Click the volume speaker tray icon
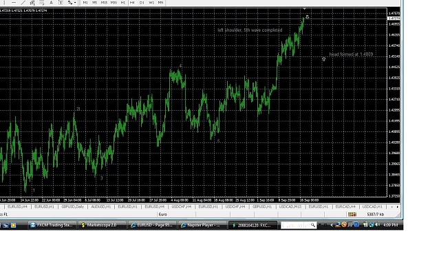This screenshot has width=430, height=258. pos(378,225)
